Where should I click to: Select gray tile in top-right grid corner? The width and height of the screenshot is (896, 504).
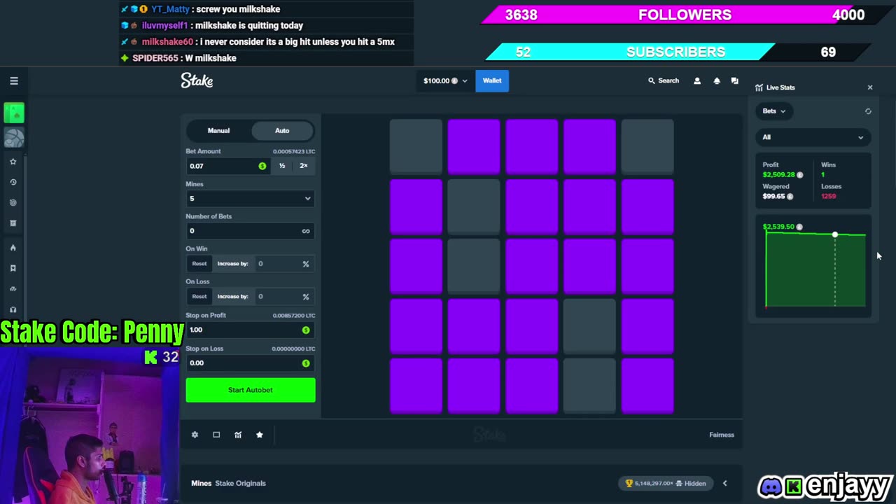click(x=647, y=146)
